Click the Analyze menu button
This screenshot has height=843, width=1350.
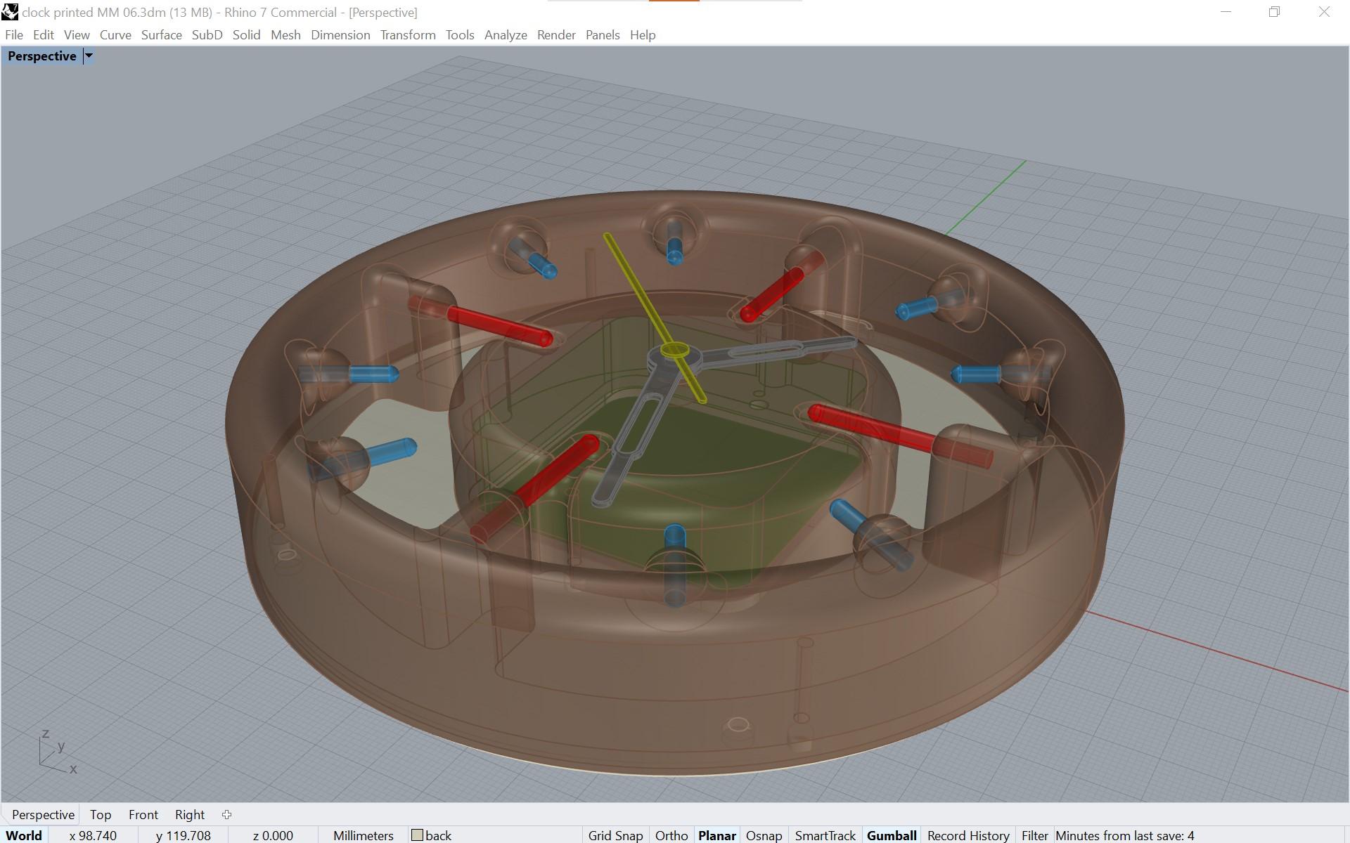tap(503, 34)
